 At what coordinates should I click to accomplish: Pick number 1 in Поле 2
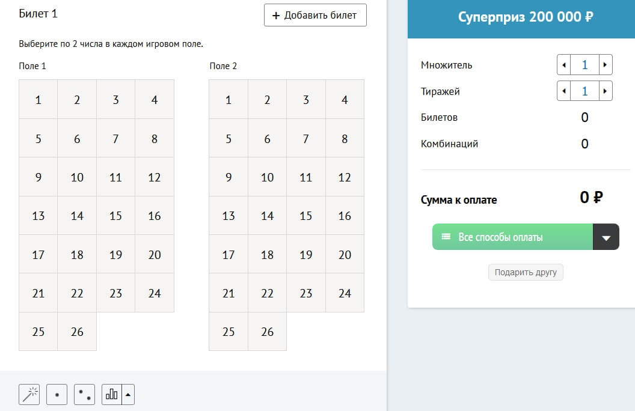229,100
